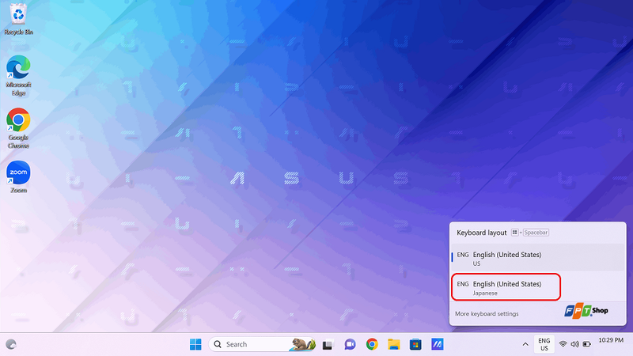Image resolution: width=633 pixels, height=356 pixels.
Task: Select the Google Chrome desktop shortcut
Action: tap(18, 128)
